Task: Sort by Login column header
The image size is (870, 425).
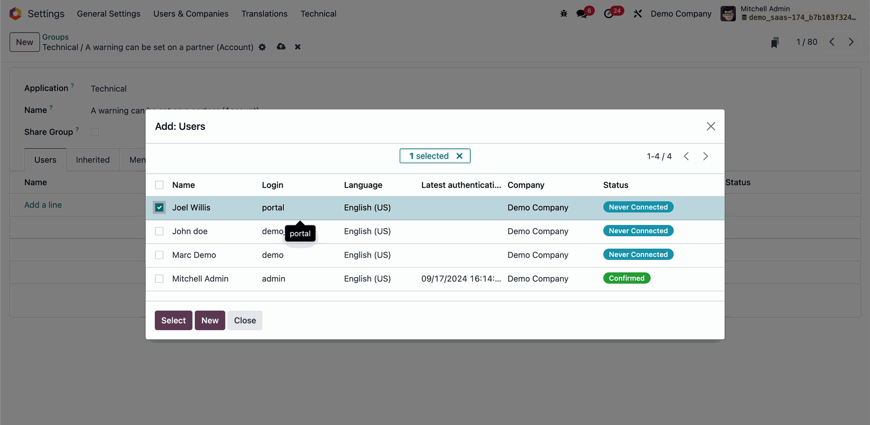Action: (x=272, y=185)
